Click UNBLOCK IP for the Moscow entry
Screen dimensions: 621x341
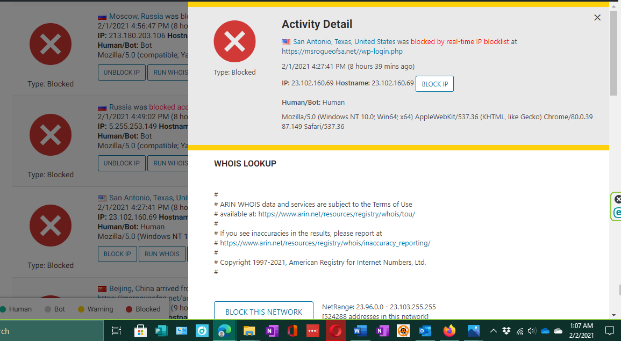point(122,72)
